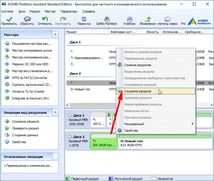Viewport: 214px width, 181px height.
Task: Click the Обновление upgrade arrow icon
Action: click(x=148, y=19)
